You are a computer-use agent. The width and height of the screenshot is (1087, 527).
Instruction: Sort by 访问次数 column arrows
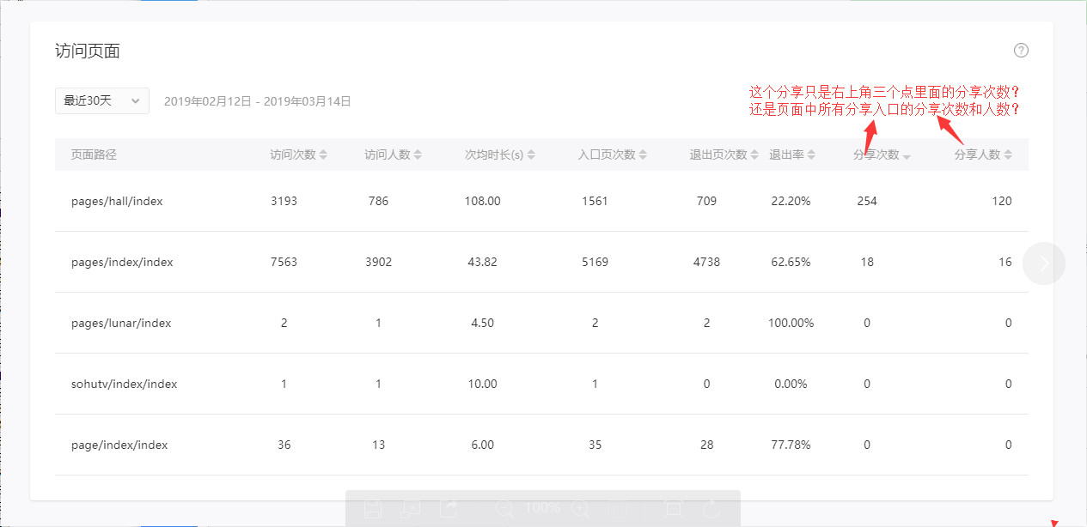tap(323, 155)
